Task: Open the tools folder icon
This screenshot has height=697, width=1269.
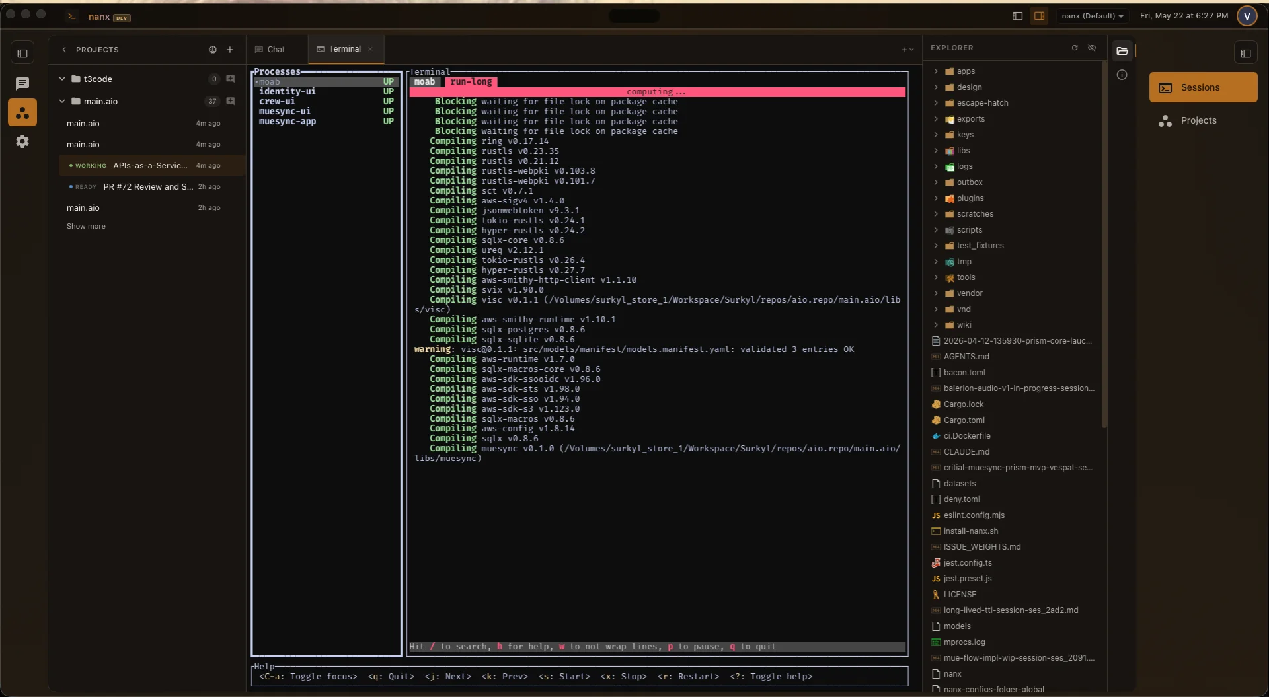Action: point(950,277)
